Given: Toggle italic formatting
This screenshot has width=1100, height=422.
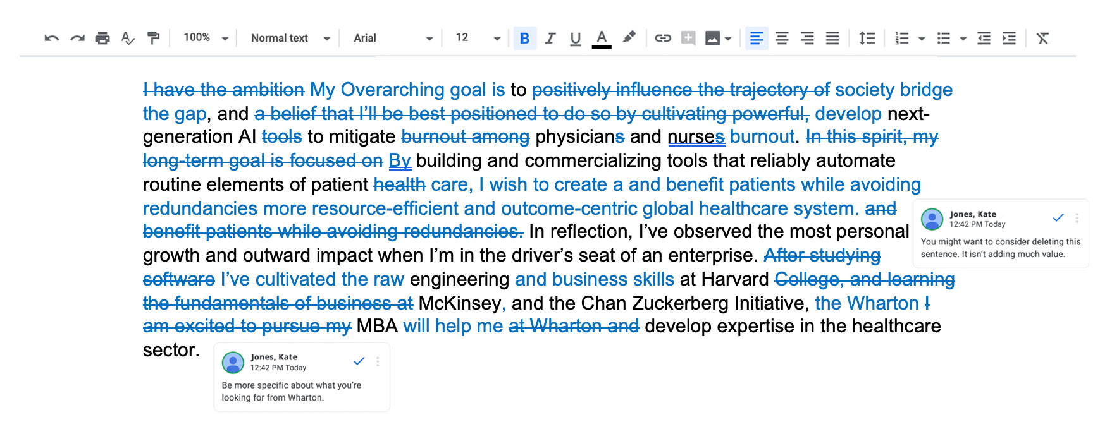Looking at the screenshot, I should [550, 39].
